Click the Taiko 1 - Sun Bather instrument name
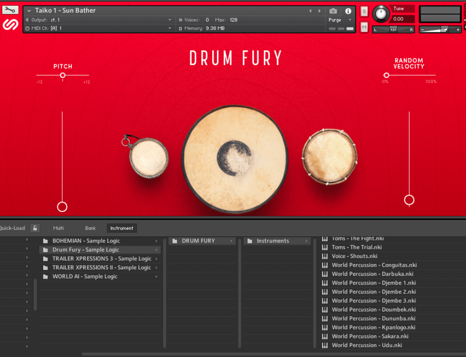The image size is (466, 357). [x=66, y=11]
